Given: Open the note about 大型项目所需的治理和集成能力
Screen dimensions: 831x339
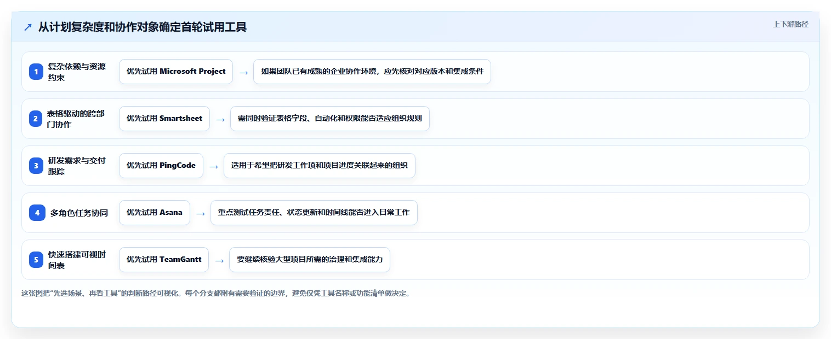Looking at the screenshot, I should 310,260.
